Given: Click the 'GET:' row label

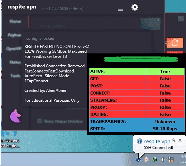Looking at the screenshot, I should click(x=95, y=79).
